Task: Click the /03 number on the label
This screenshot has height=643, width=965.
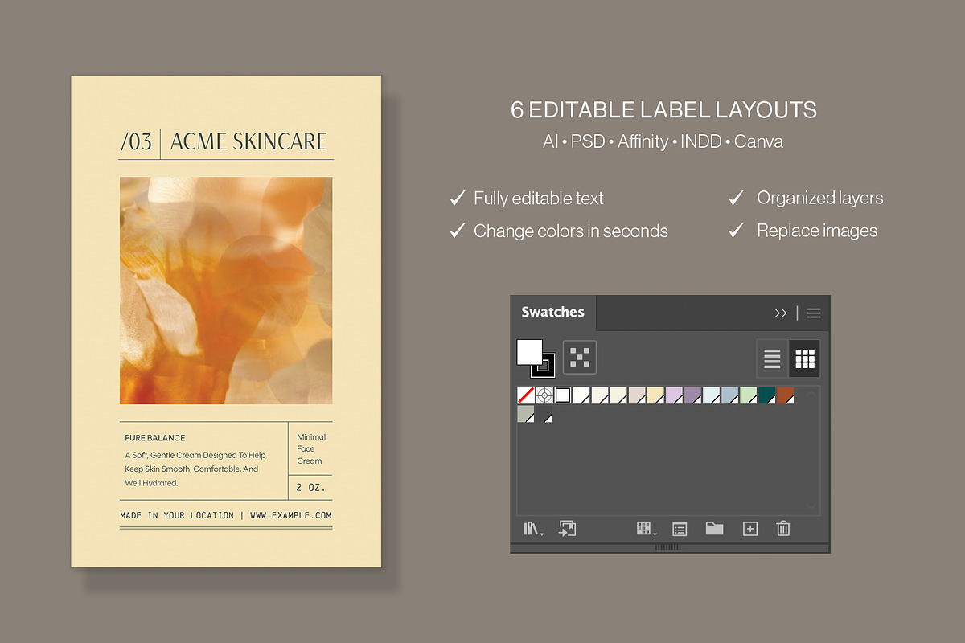Action: [136, 142]
